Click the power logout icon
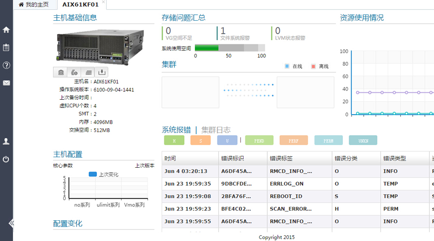434x241 pixels. [x=6, y=159]
